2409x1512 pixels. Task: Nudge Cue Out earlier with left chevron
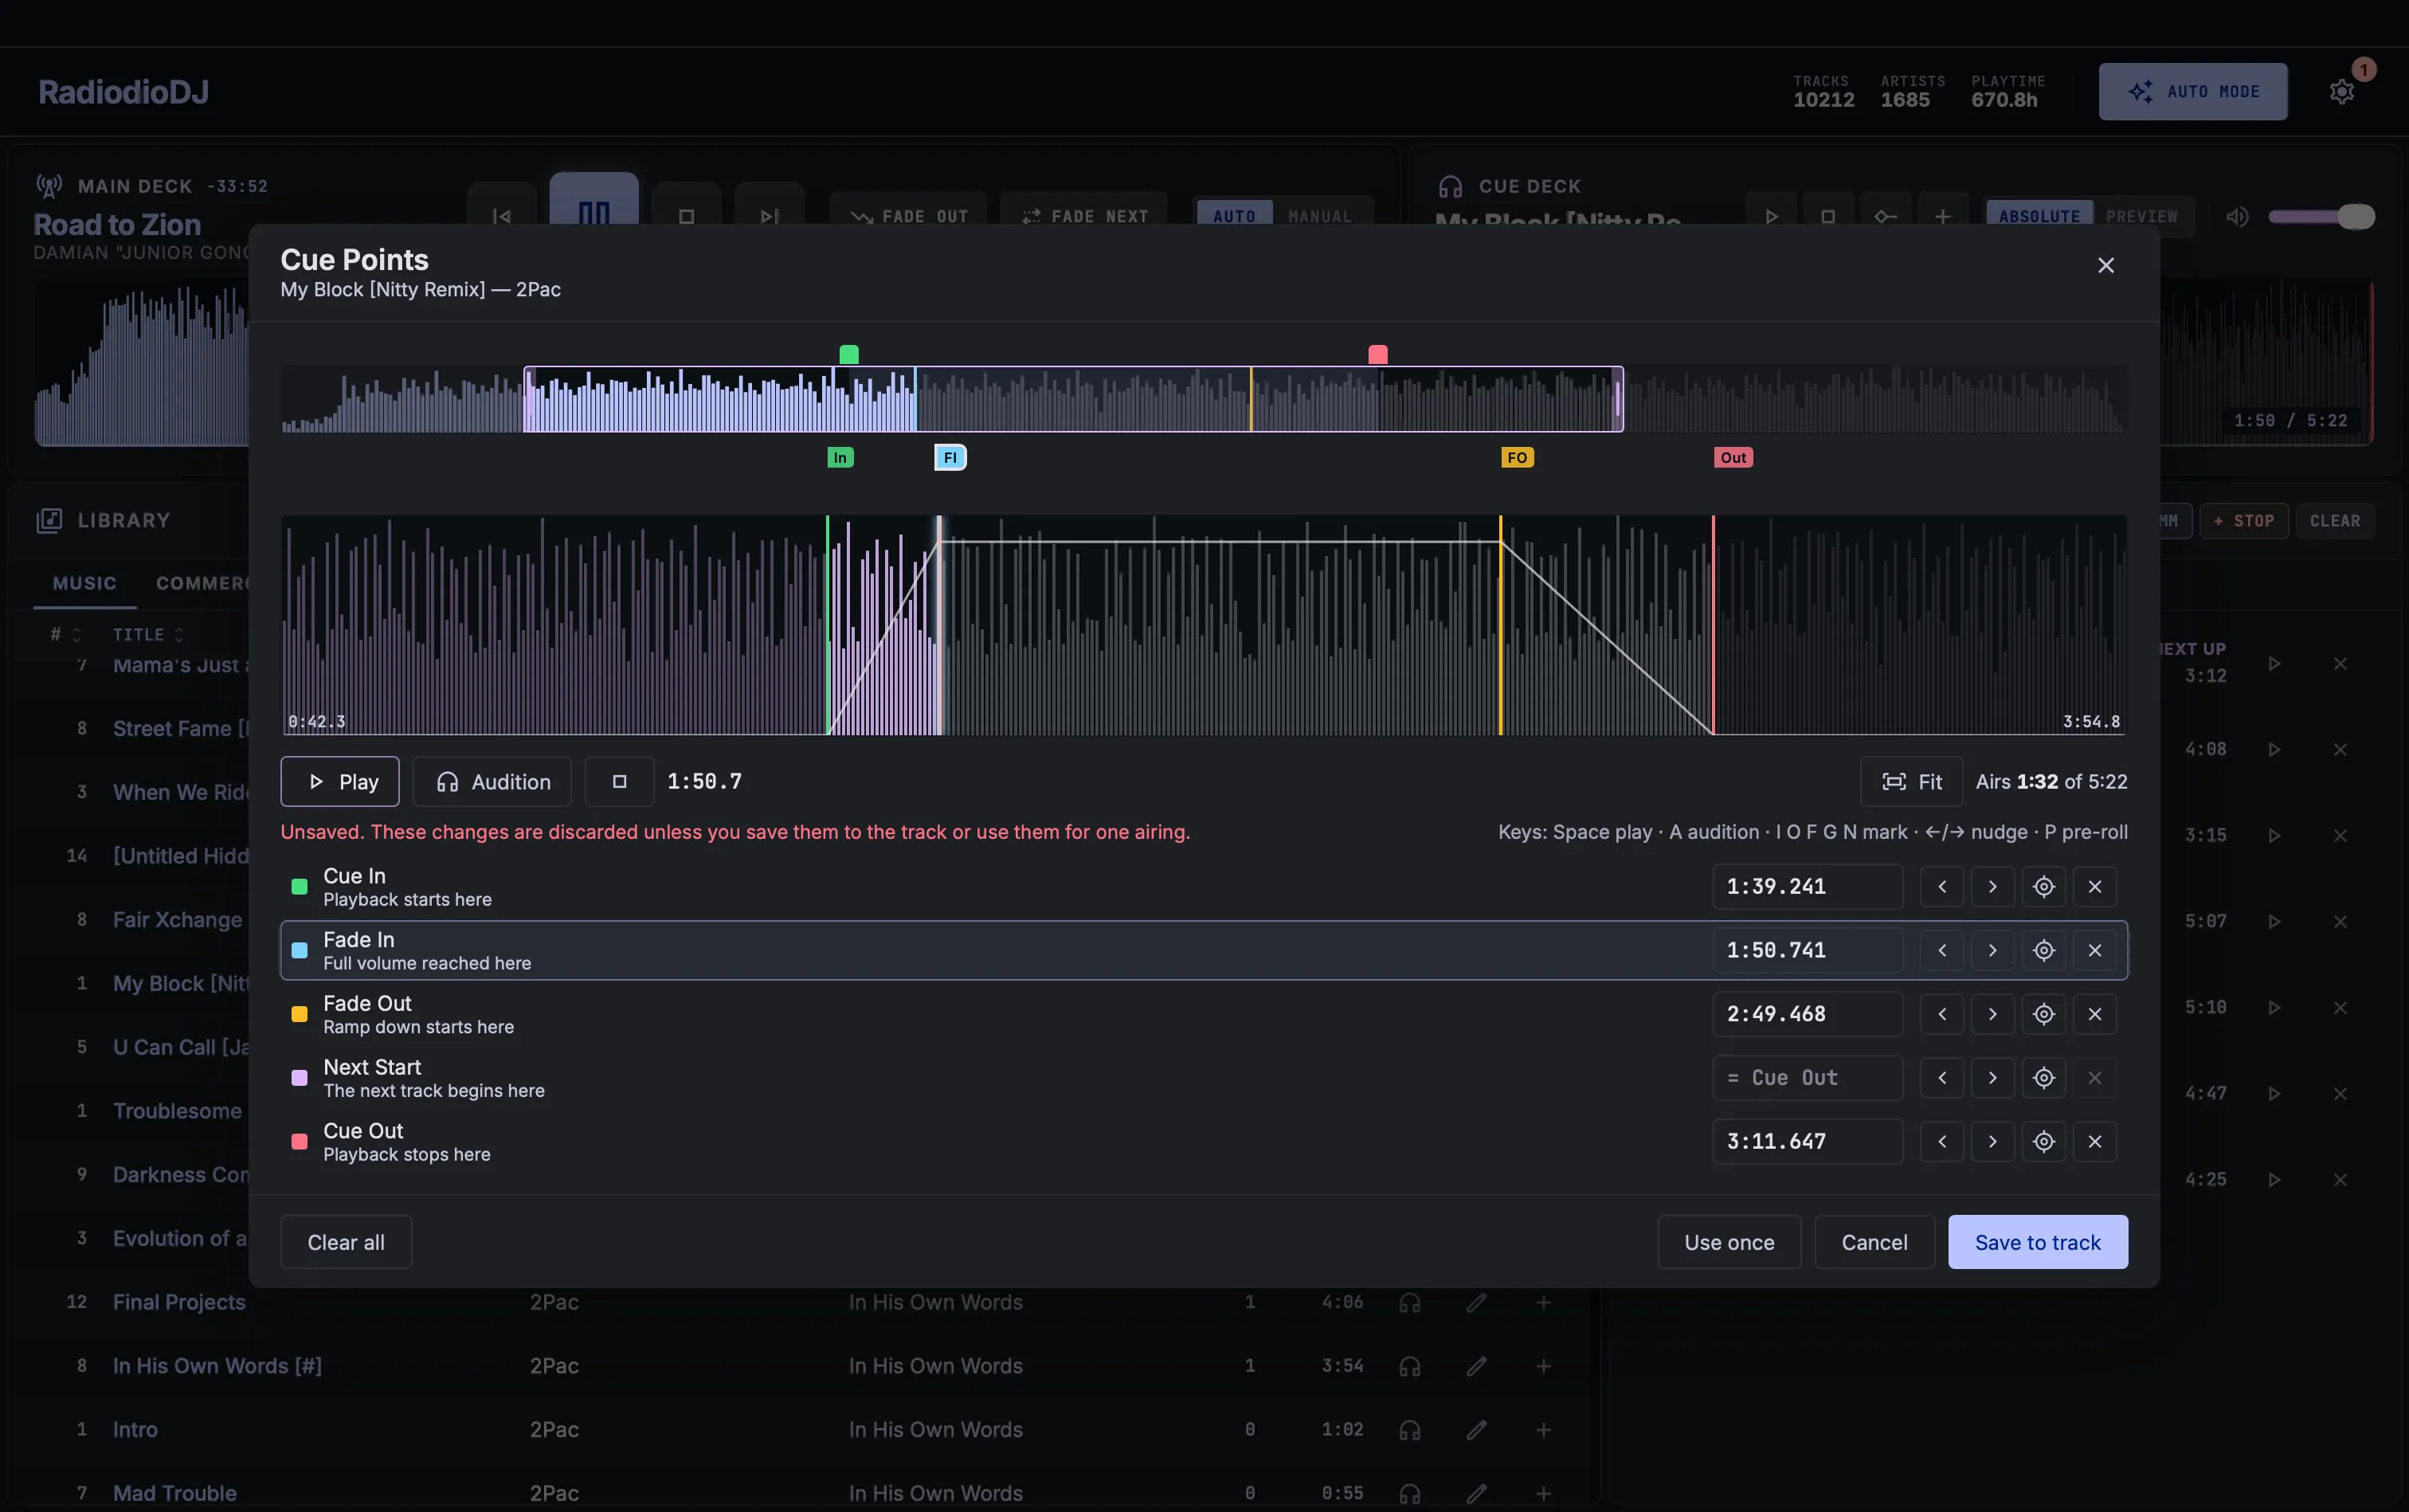1942,1141
